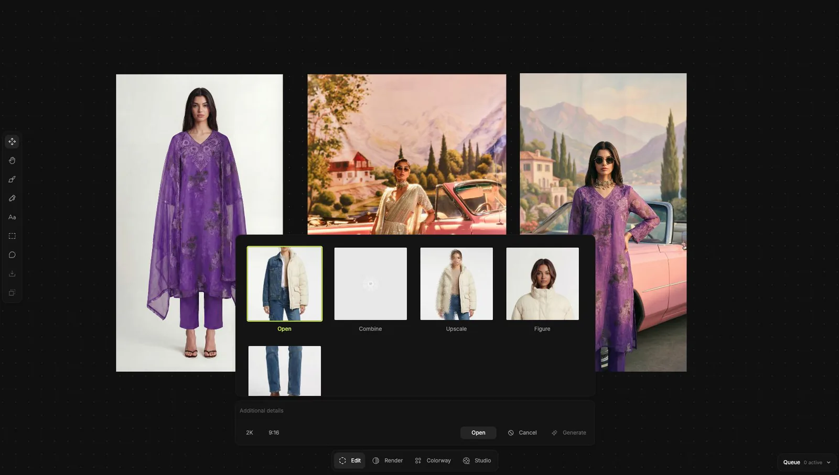The width and height of the screenshot is (839, 475).
Task: Switch to the Studio mode tab
Action: coord(477,460)
